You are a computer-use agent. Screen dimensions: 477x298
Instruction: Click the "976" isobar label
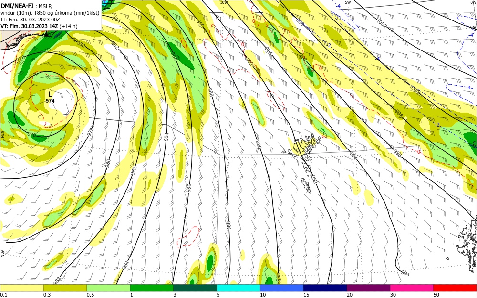pyautogui.click(x=31, y=135)
